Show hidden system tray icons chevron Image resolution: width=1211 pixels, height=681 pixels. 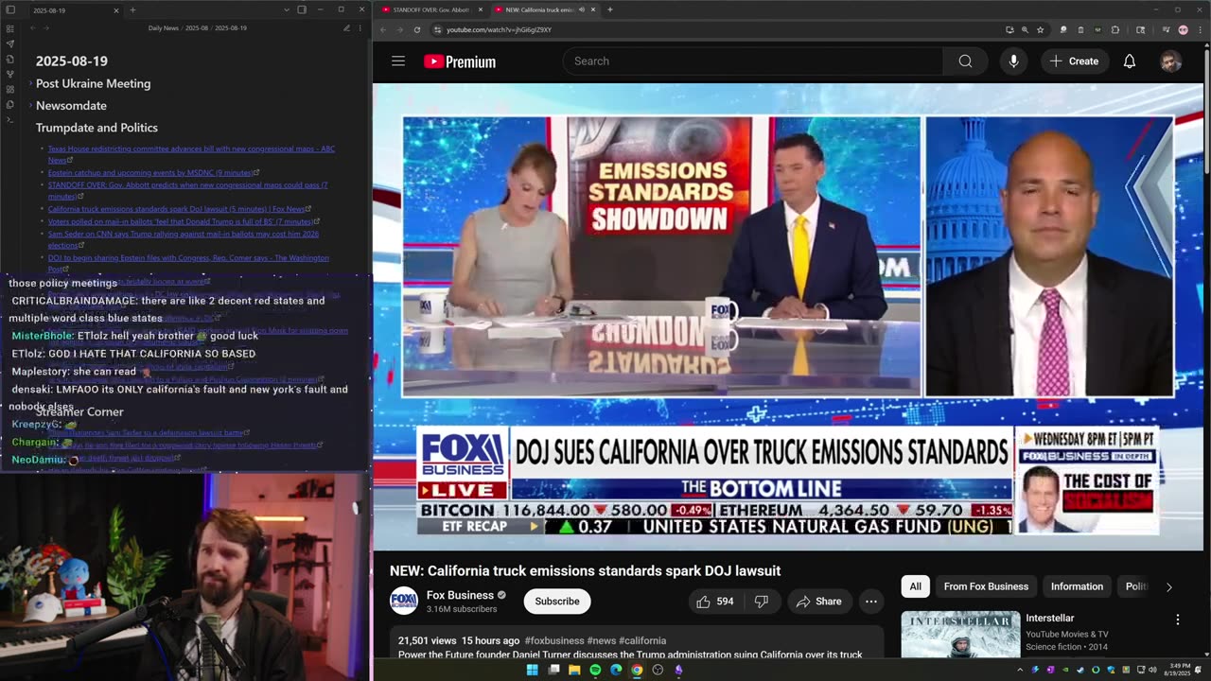[x=1020, y=670]
